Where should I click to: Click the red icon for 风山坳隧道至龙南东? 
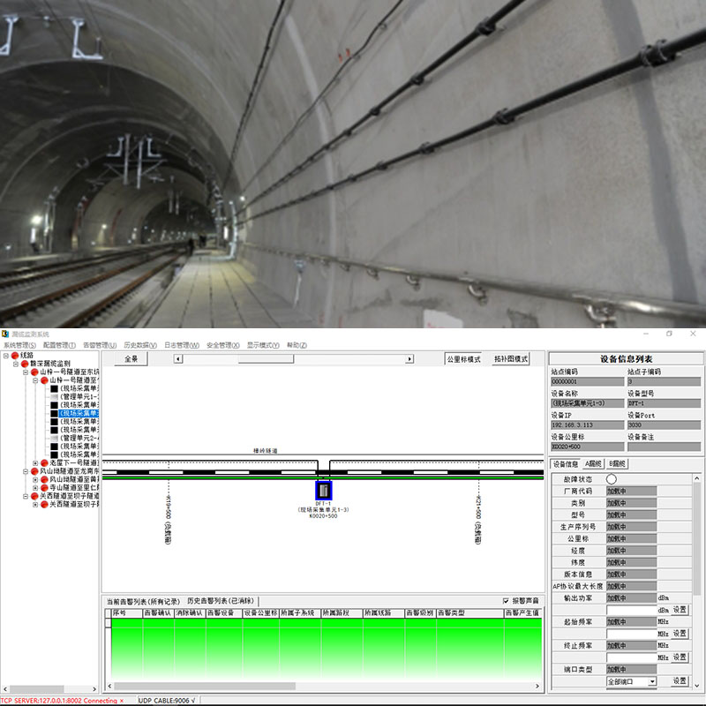[34, 471]
